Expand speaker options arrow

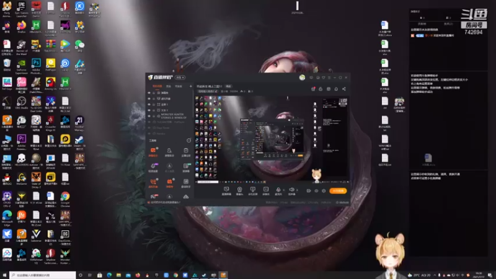tap(297, 190)
